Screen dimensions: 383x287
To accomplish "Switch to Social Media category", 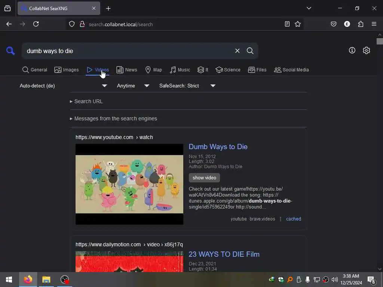I will (x=291, y=70).
